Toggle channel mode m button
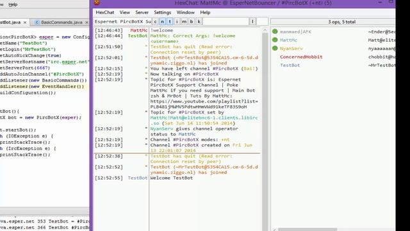The height and width of the screenshot is (231, 410). click(x=184, y=21)
